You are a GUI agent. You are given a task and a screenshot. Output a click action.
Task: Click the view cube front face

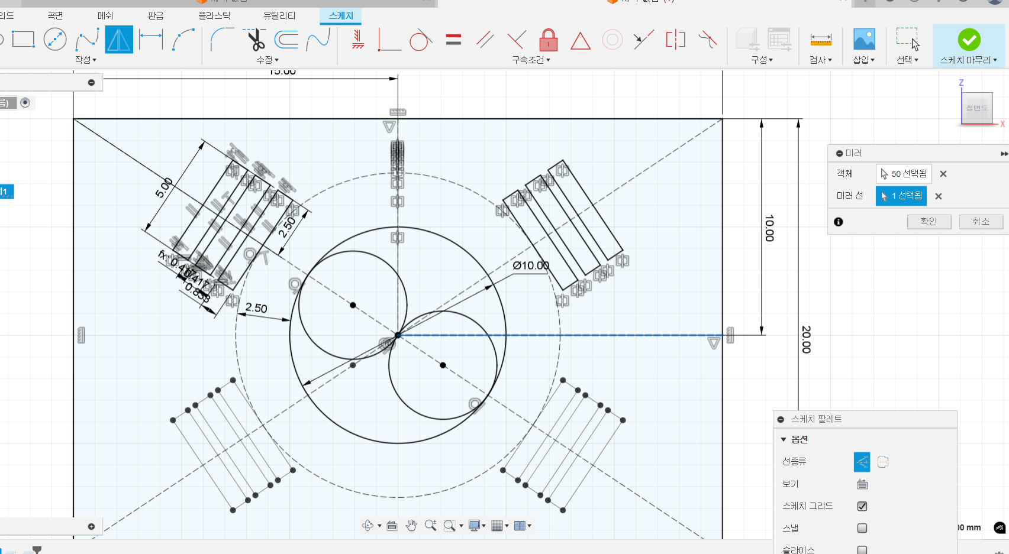pyautogui.click(x=976, y=108)
